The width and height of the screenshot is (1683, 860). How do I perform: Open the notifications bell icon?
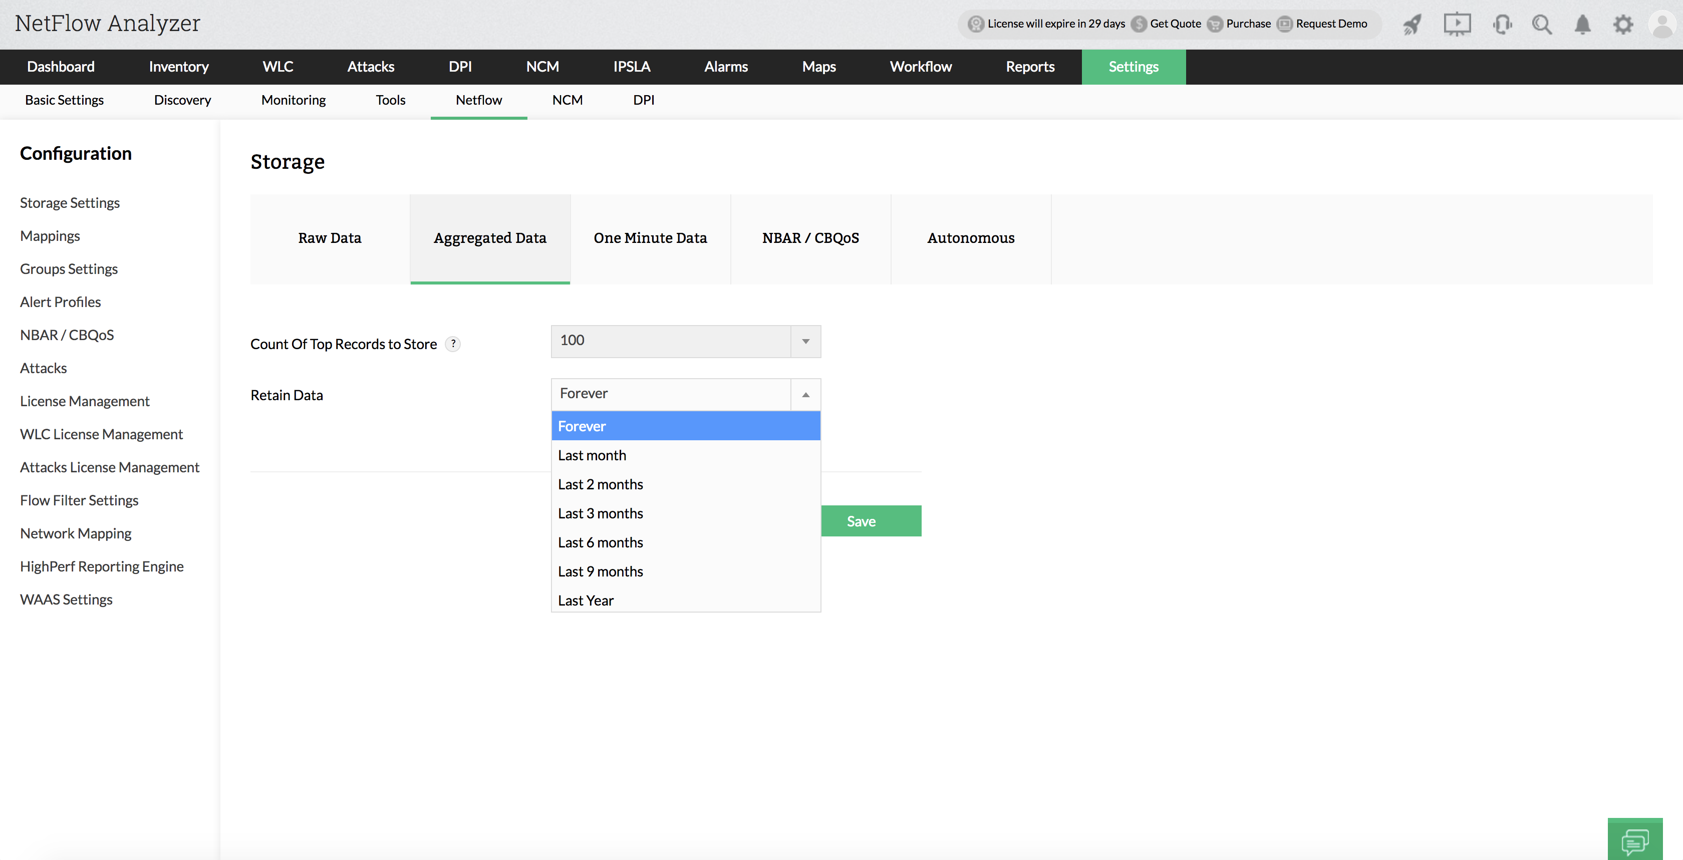(x=1582, y=25)
